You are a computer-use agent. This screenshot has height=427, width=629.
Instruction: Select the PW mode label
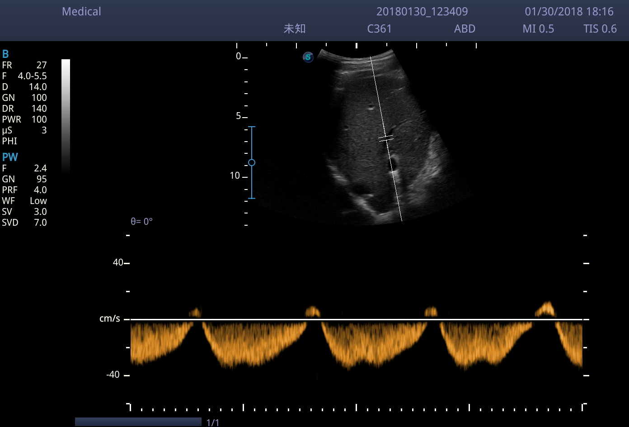[x=10, y=157]
